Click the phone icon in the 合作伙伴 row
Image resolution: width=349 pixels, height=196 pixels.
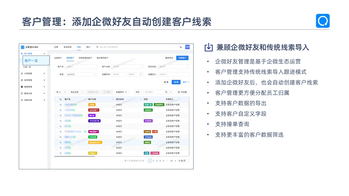(61, 137)
